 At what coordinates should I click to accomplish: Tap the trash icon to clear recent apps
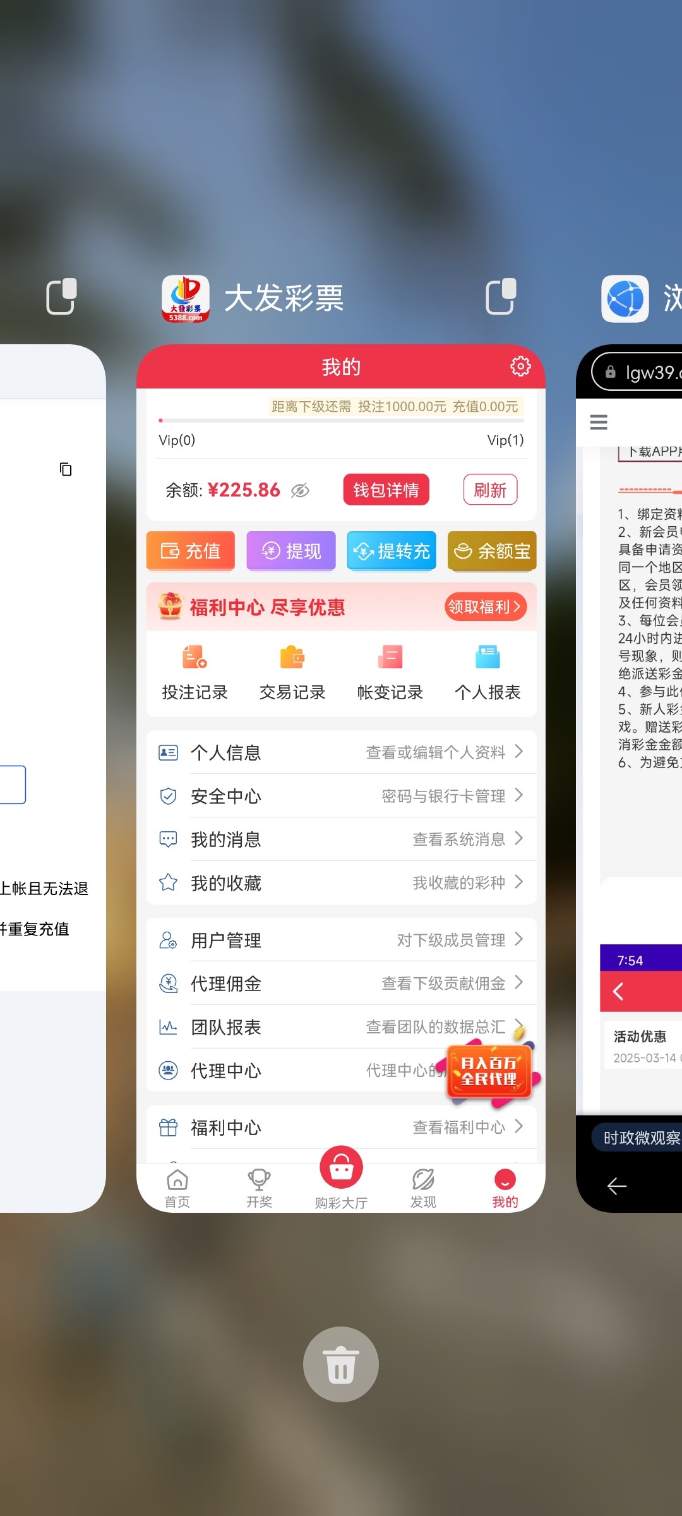point(341,1364)
